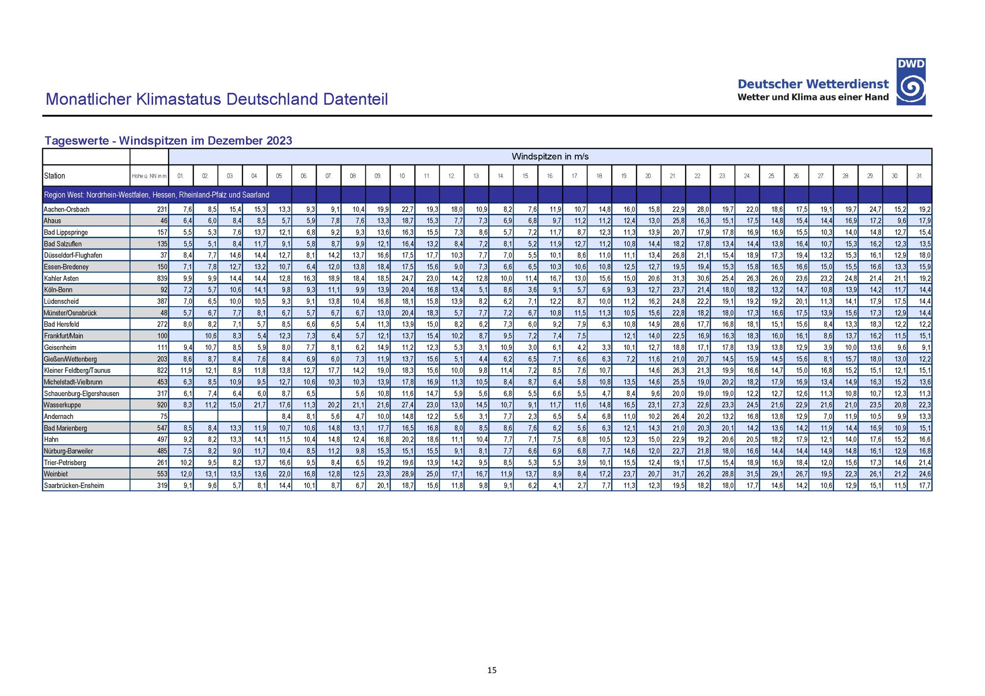Click the Station column header
The width and height of the screenshot is (985, 696).
point(55,176)
